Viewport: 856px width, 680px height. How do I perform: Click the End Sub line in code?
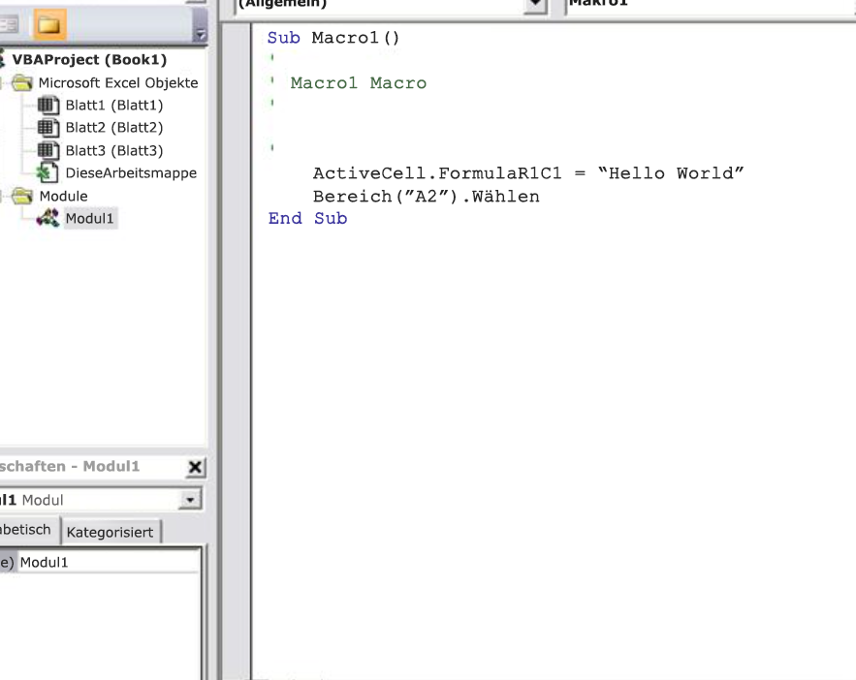(307, 219)
